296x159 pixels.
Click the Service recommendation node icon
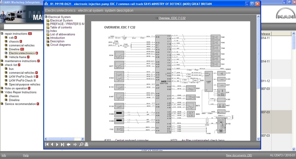coord(2,104)
